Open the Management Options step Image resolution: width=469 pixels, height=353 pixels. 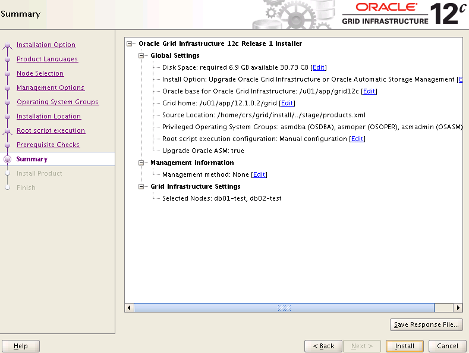click(x=51, y=88)
